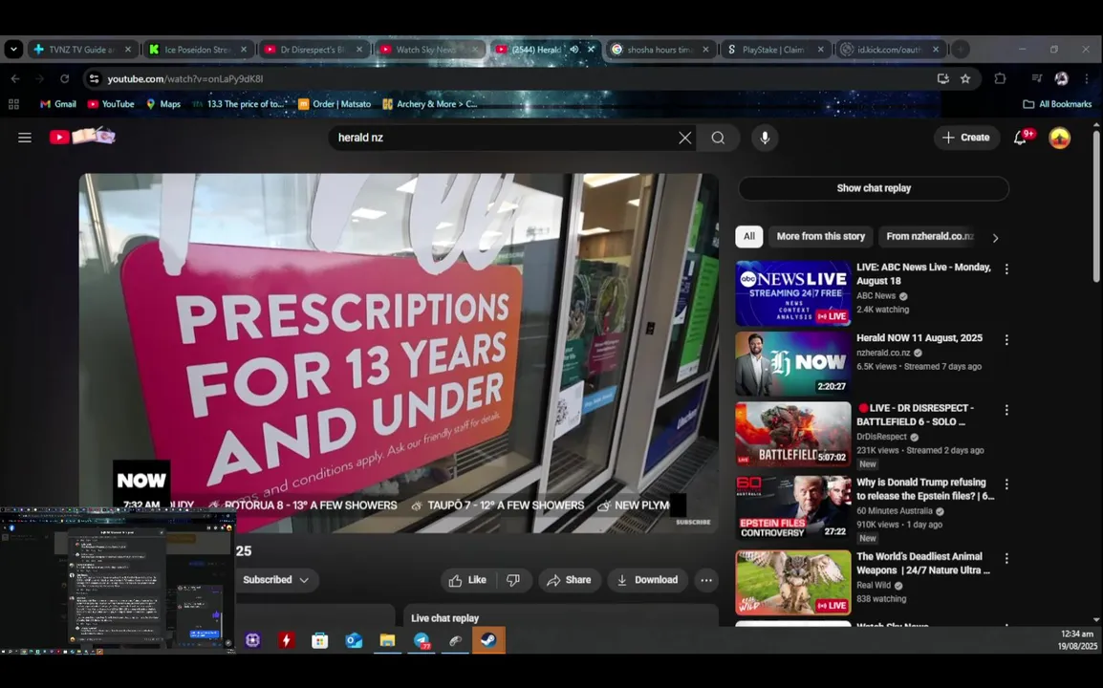Click the Create button
The width and height of the screenshot is (1103, 688).
point(965,138)
